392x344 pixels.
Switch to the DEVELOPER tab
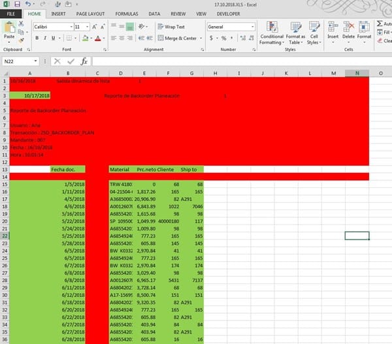[228, 14]
